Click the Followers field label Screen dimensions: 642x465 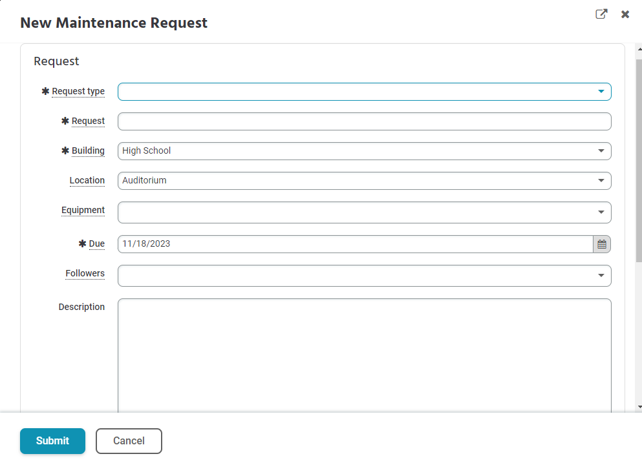point(85,274)
